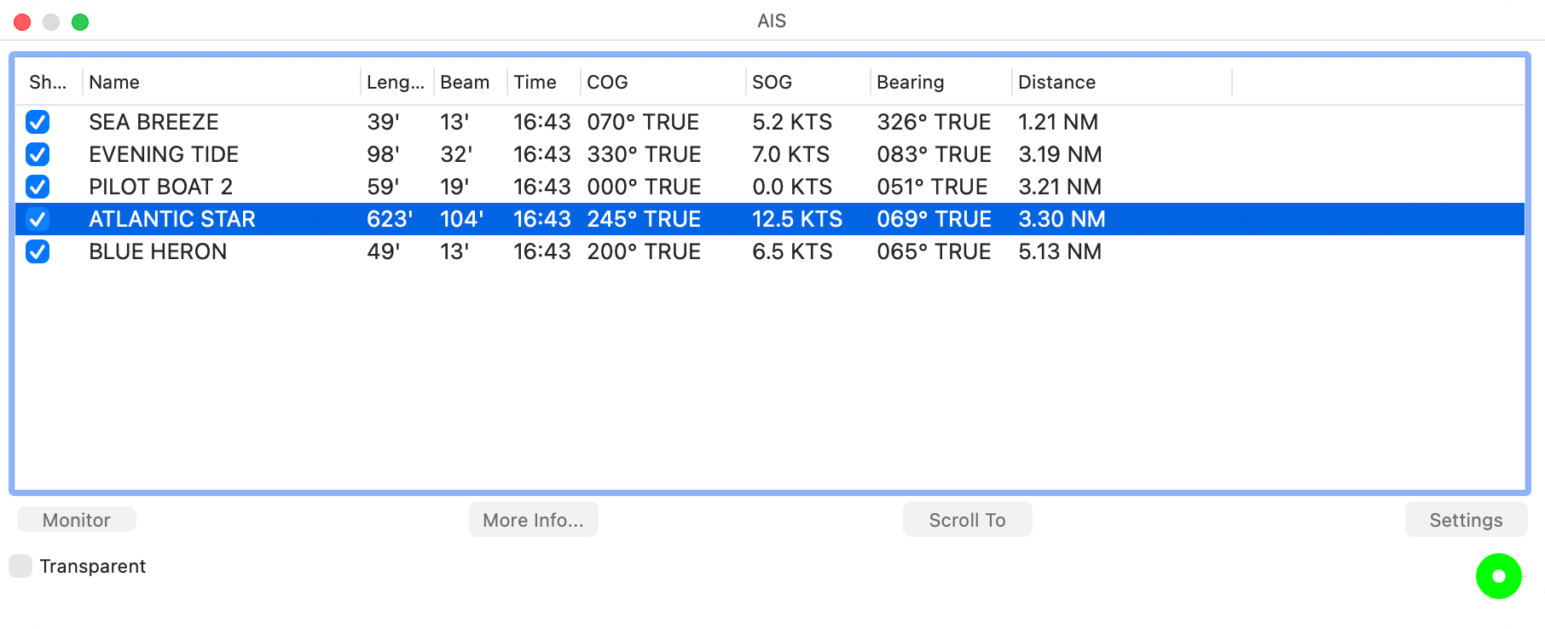The height and width of the screenshot is (629, 1545).
Task: Toggle the ATLANTIC STAR show checkbox
Action: 38,219
